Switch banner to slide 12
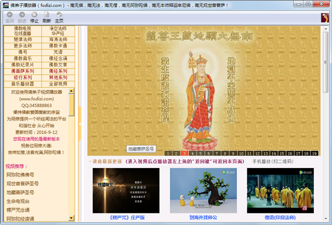 tap(257, 153)
